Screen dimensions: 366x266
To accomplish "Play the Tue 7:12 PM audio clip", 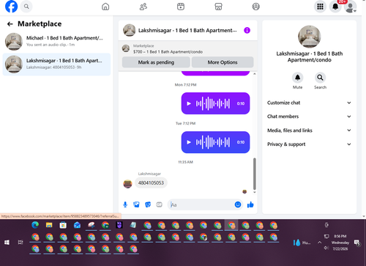I will pyautogui.click(x=189, y=142).
